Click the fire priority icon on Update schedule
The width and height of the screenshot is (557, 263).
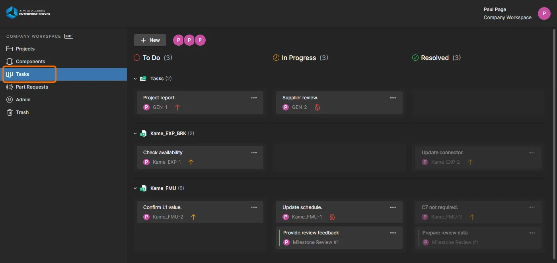(x=332, y=217)
